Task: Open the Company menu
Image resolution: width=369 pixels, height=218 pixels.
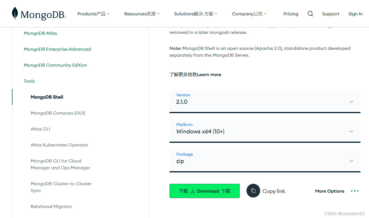Action: (249, 14)
